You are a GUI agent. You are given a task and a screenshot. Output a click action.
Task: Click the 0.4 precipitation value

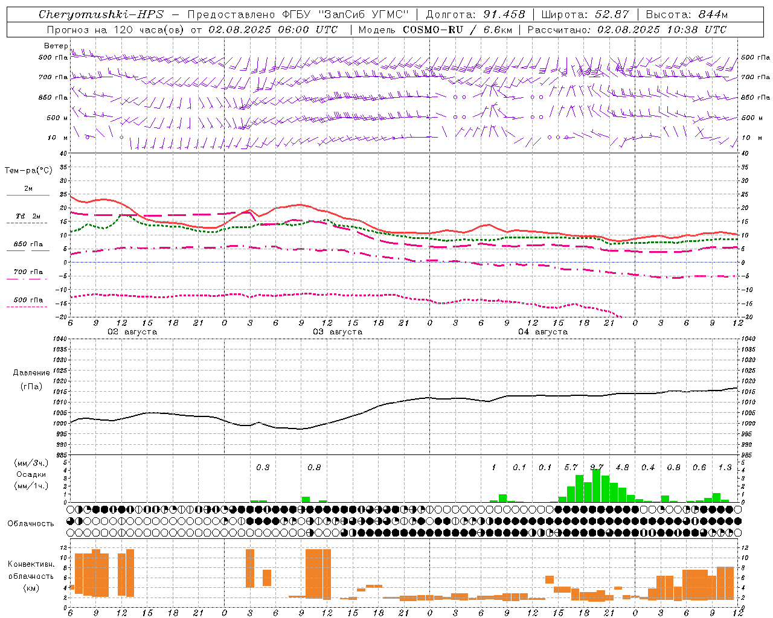pyautogui.click(x=648, y=467)
